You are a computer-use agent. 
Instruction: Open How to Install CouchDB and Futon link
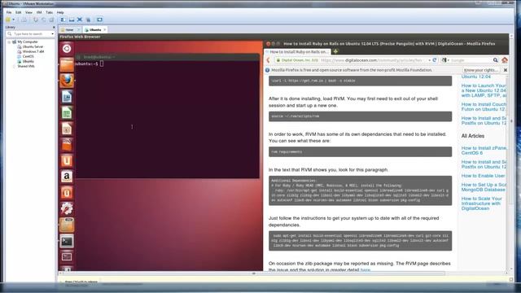tap(484, 107)
